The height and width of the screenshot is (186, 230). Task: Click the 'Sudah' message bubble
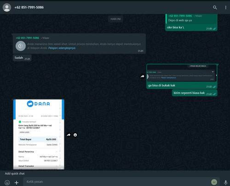[x=22, y=58]
